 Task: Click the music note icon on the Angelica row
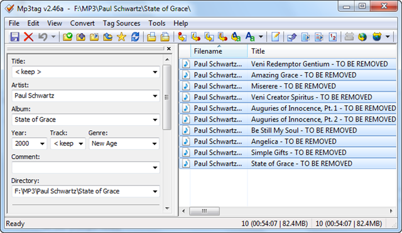[186, 142]
